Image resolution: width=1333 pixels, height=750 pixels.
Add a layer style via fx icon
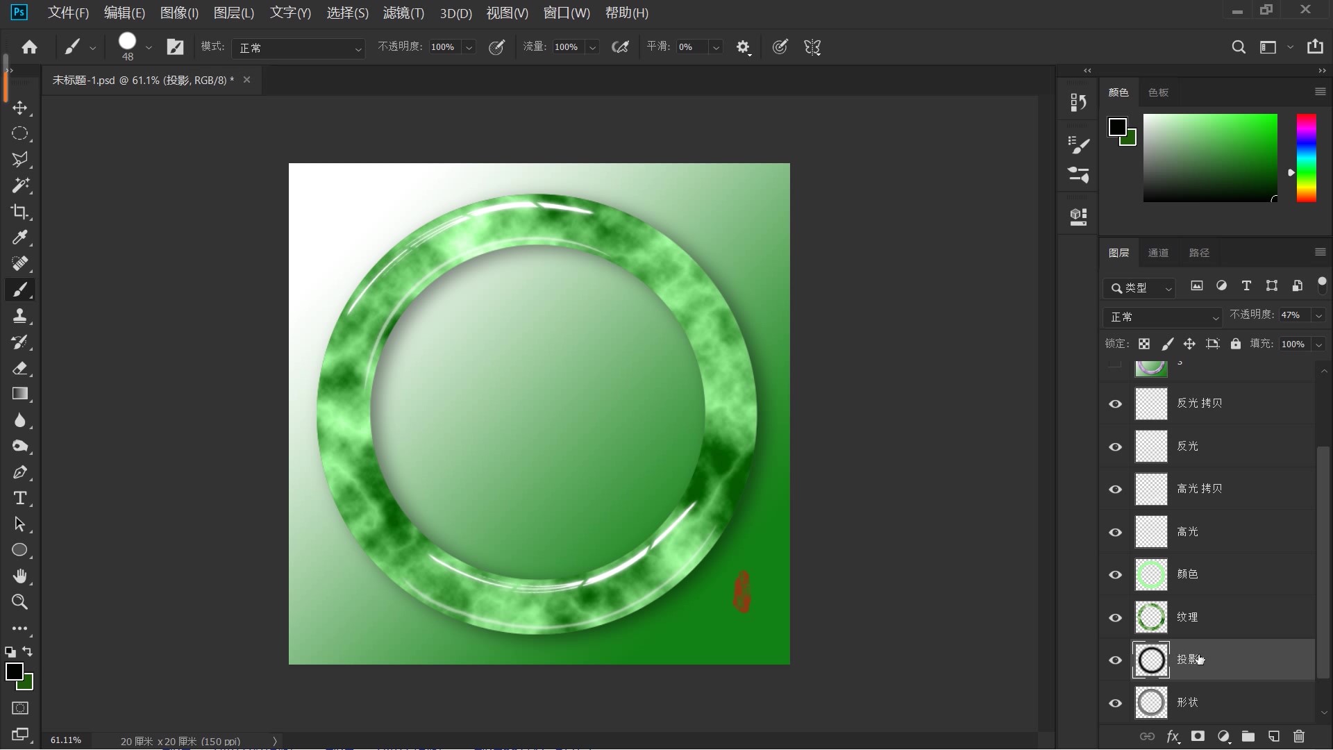coord(1173,736)
